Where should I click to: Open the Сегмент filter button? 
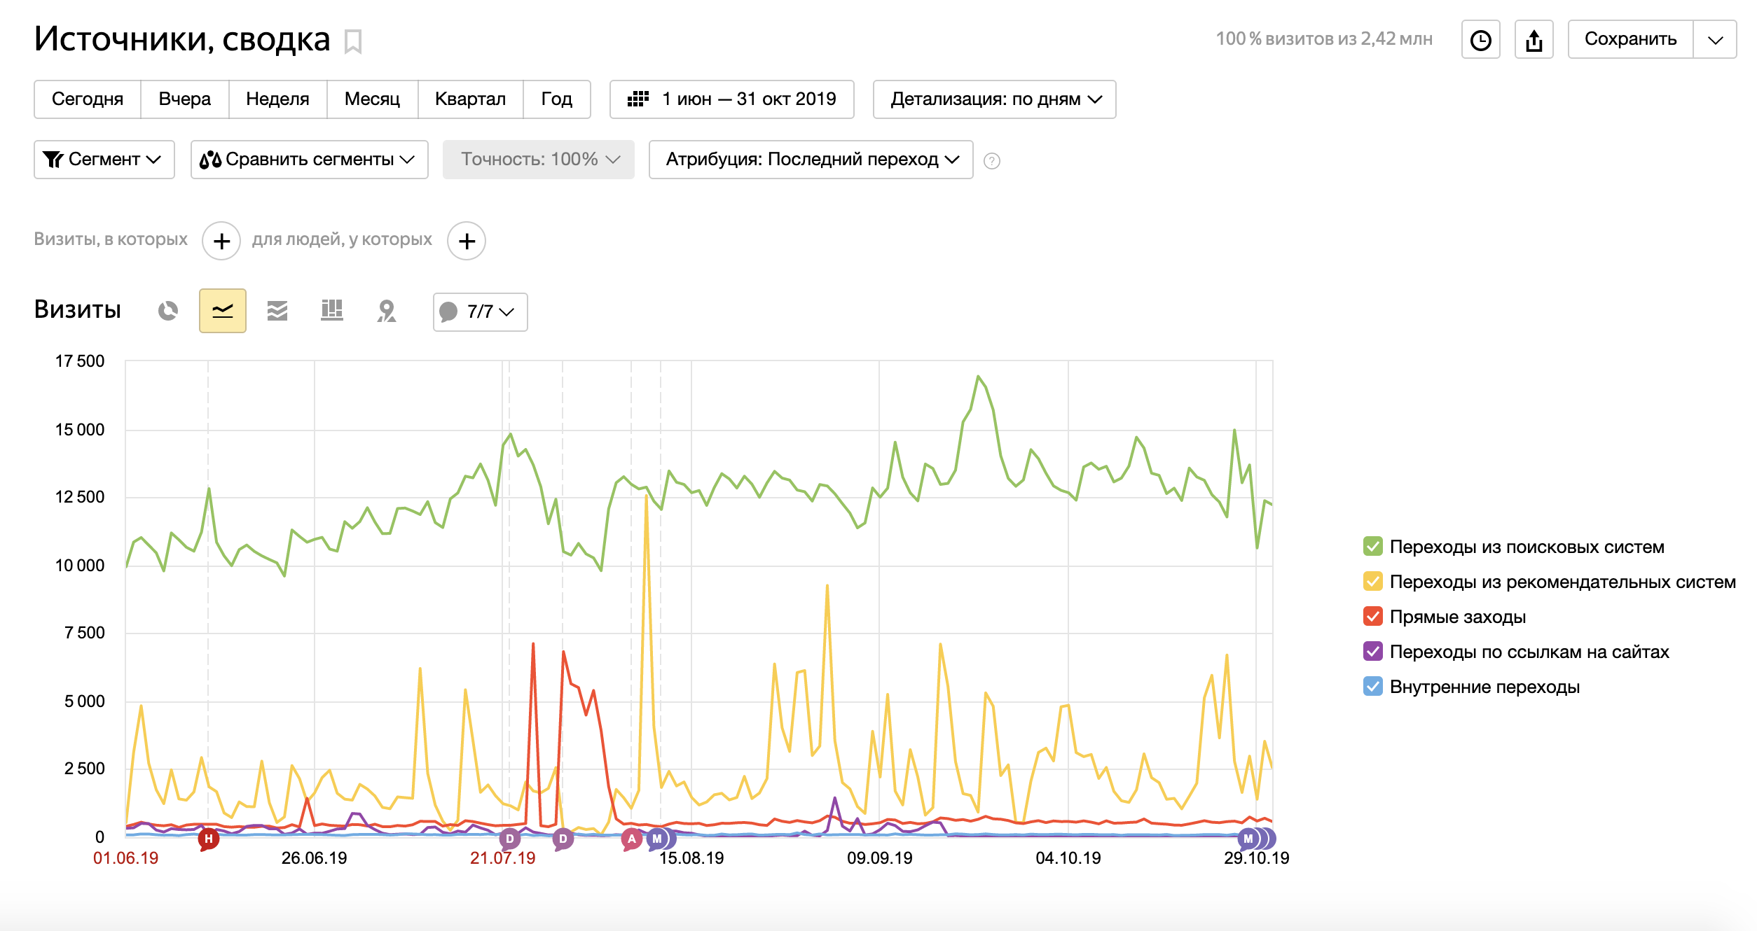click(104, 160)
